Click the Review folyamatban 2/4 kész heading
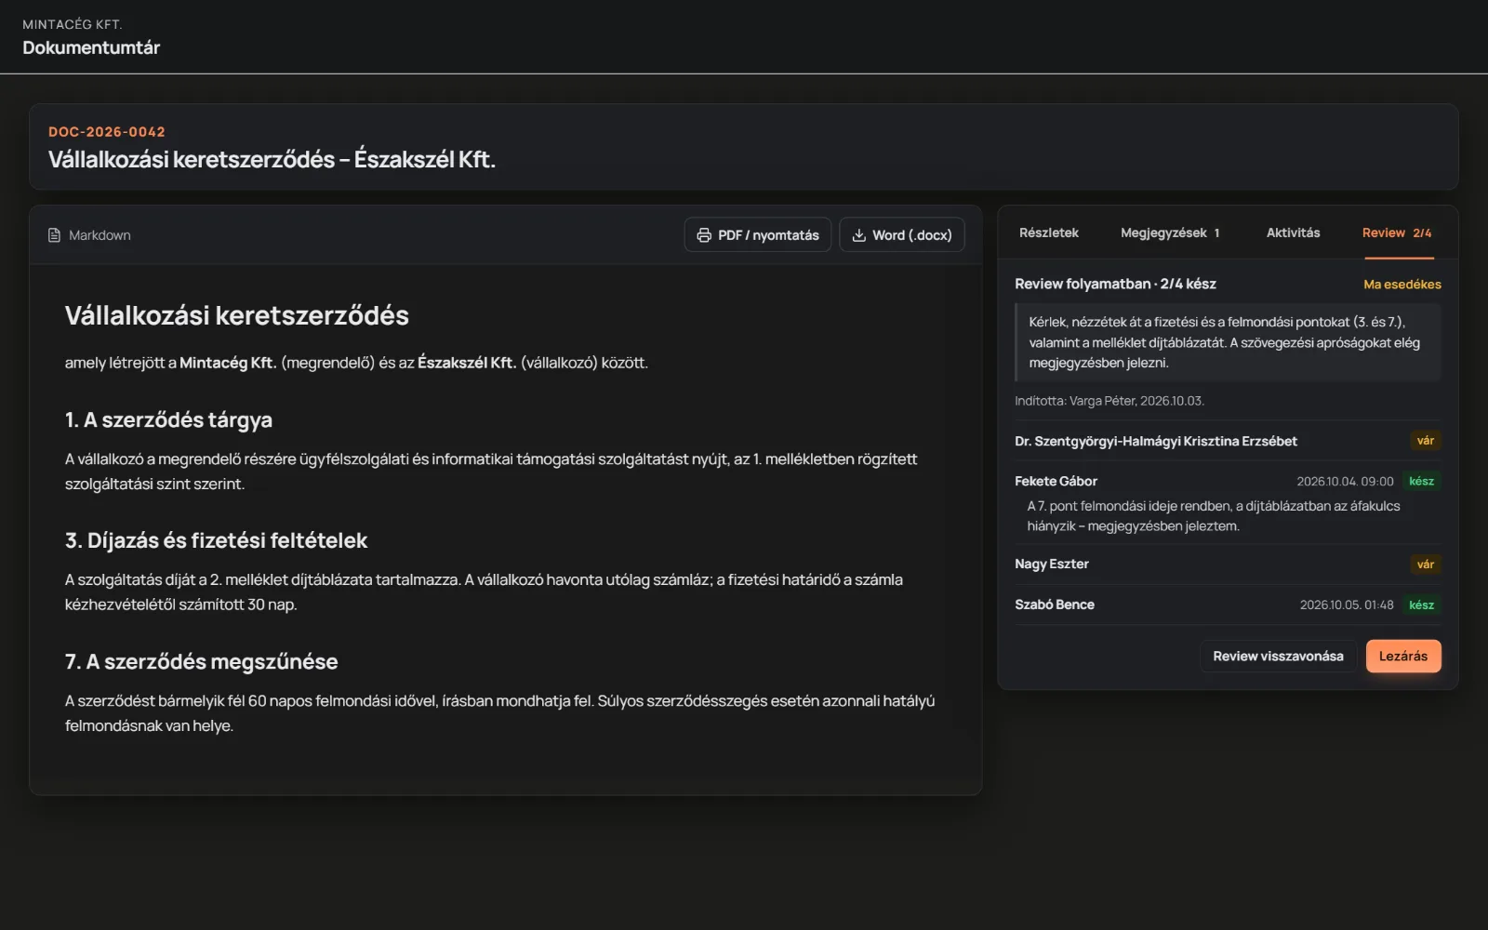The height and width of the screenshot is (930, 1488). point(1115,284)
